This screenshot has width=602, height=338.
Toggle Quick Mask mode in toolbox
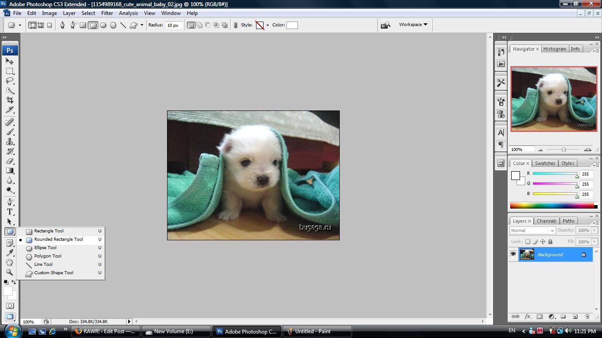tap(10, 305)
